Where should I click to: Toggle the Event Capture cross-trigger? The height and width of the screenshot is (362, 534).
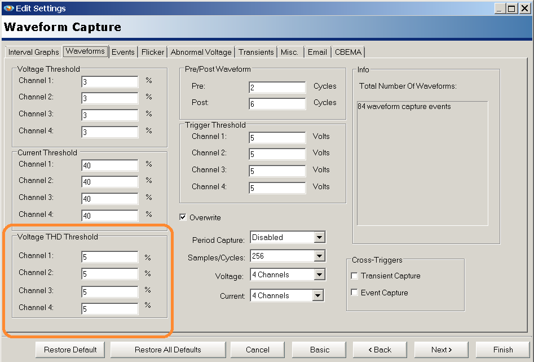point(355,293)
